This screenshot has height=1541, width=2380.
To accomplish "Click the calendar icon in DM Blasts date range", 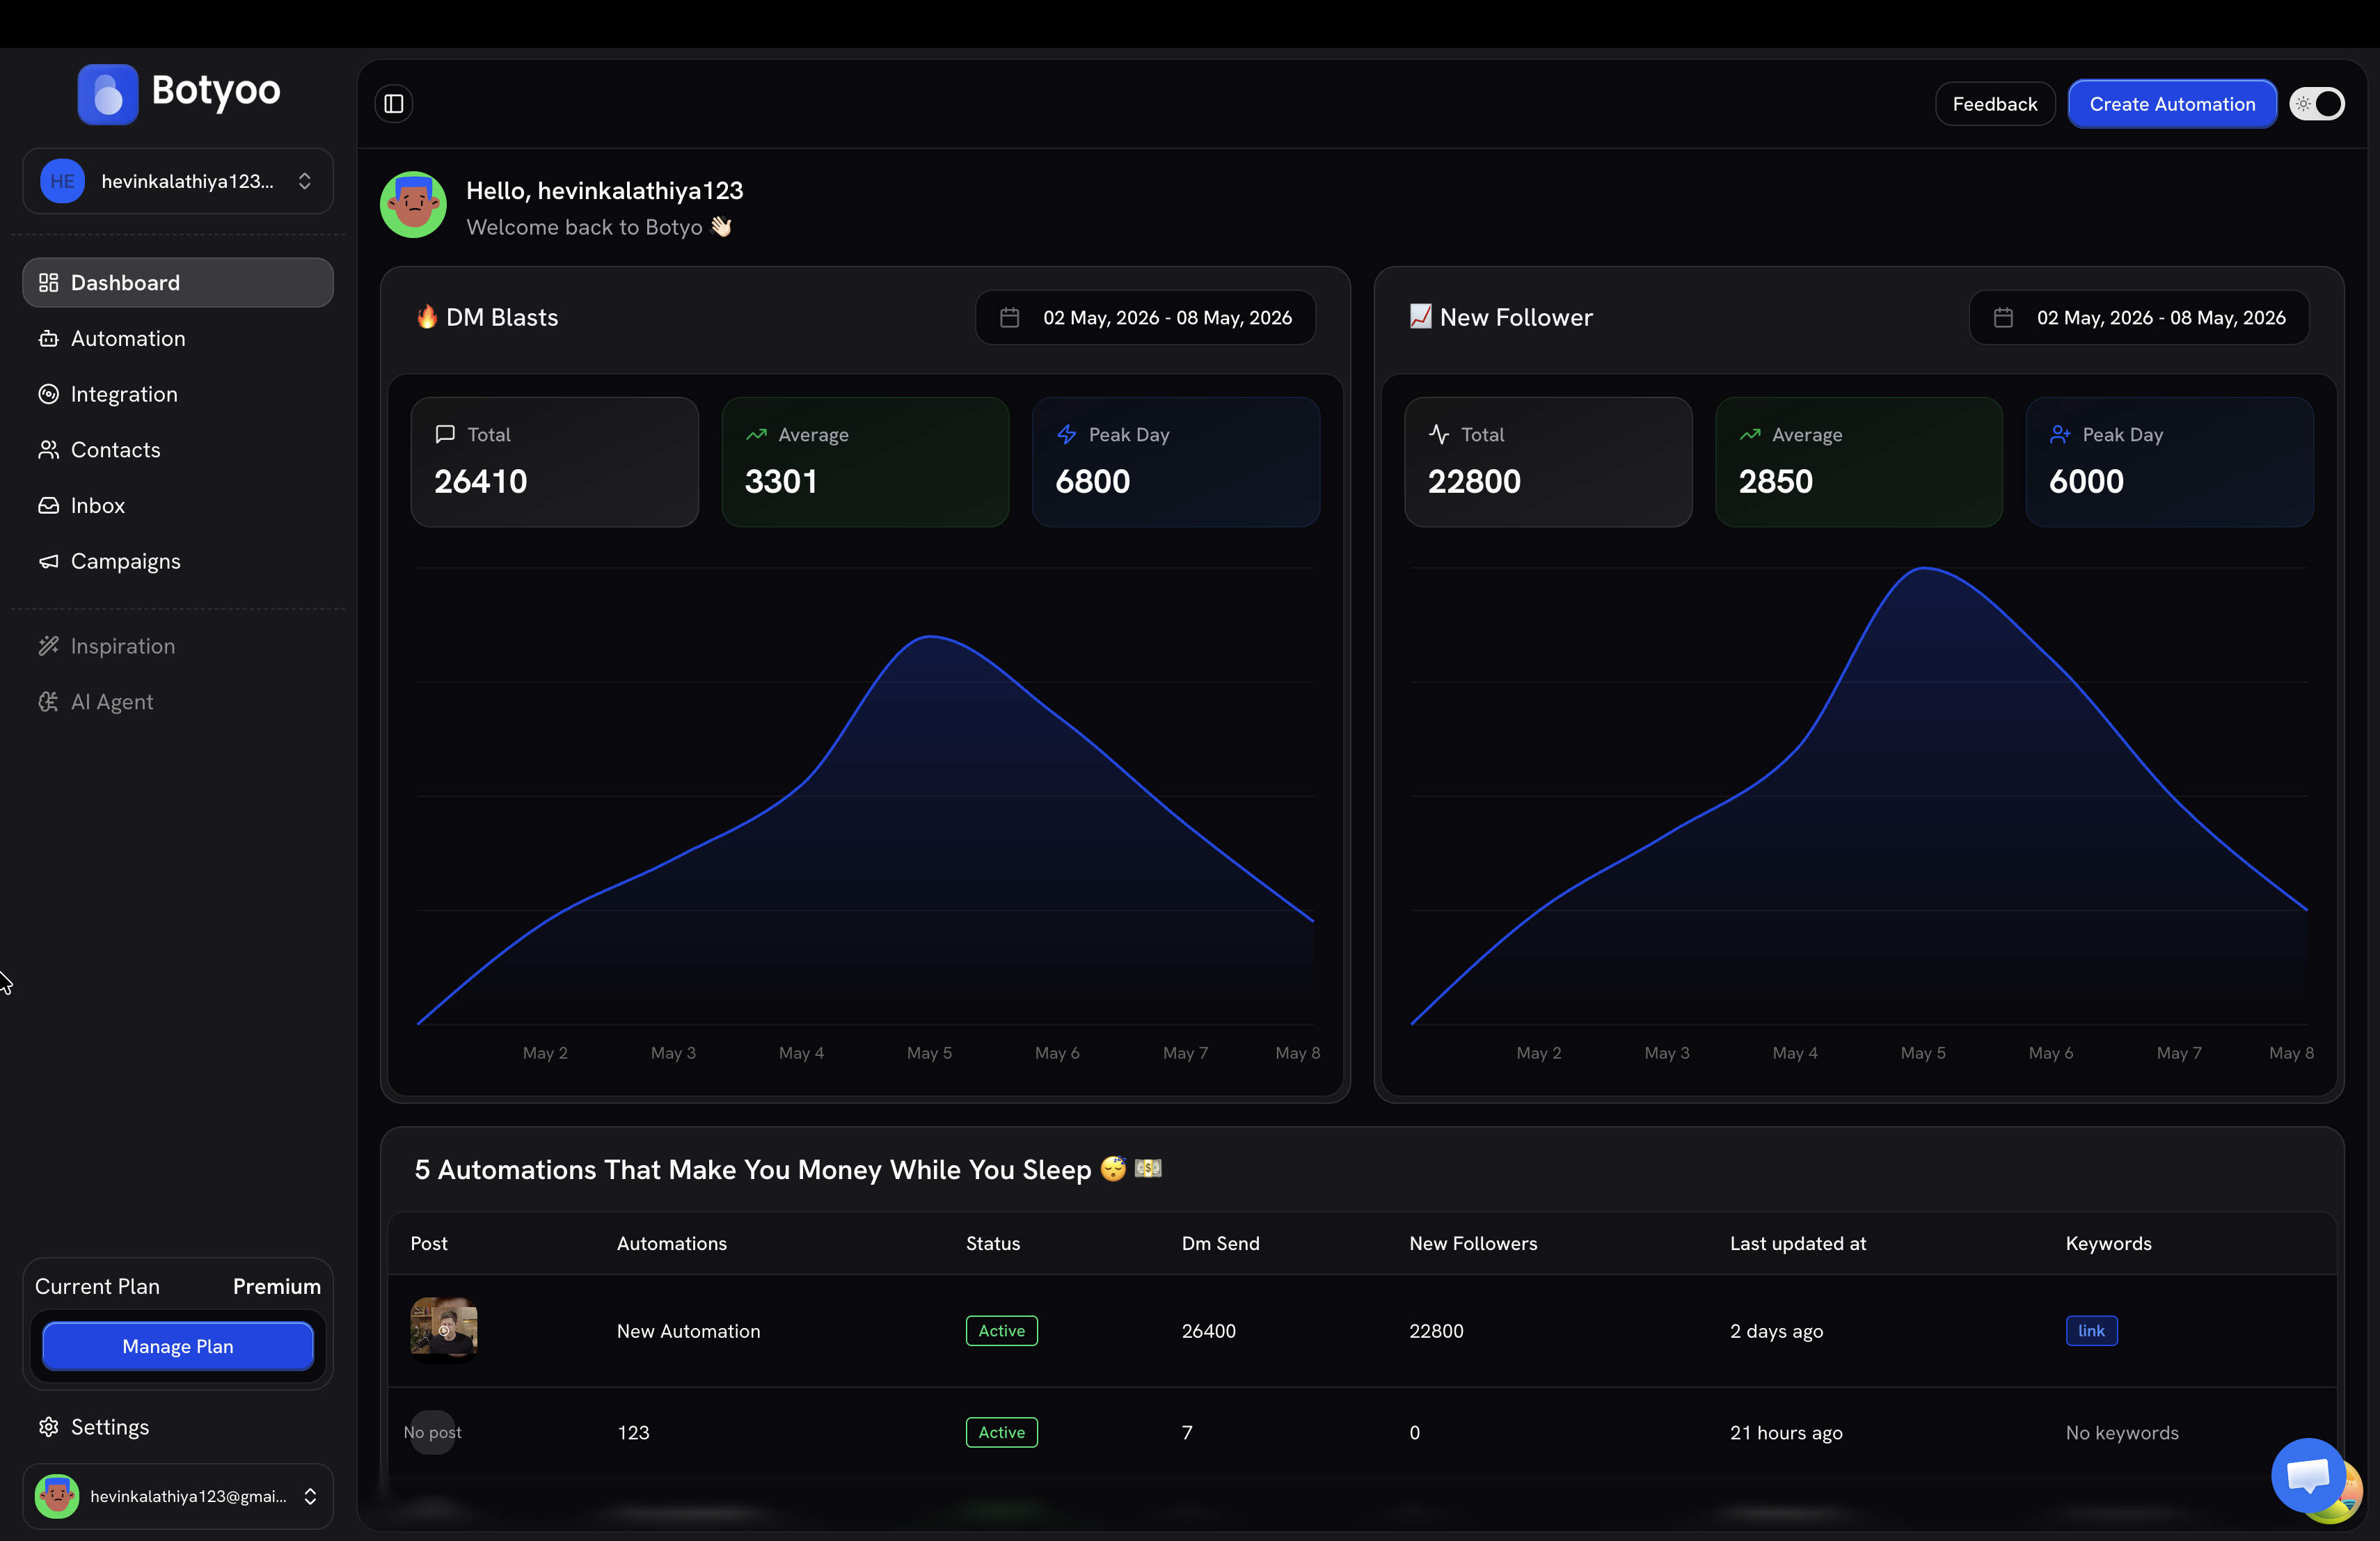I will click(x=1010, y=318).
